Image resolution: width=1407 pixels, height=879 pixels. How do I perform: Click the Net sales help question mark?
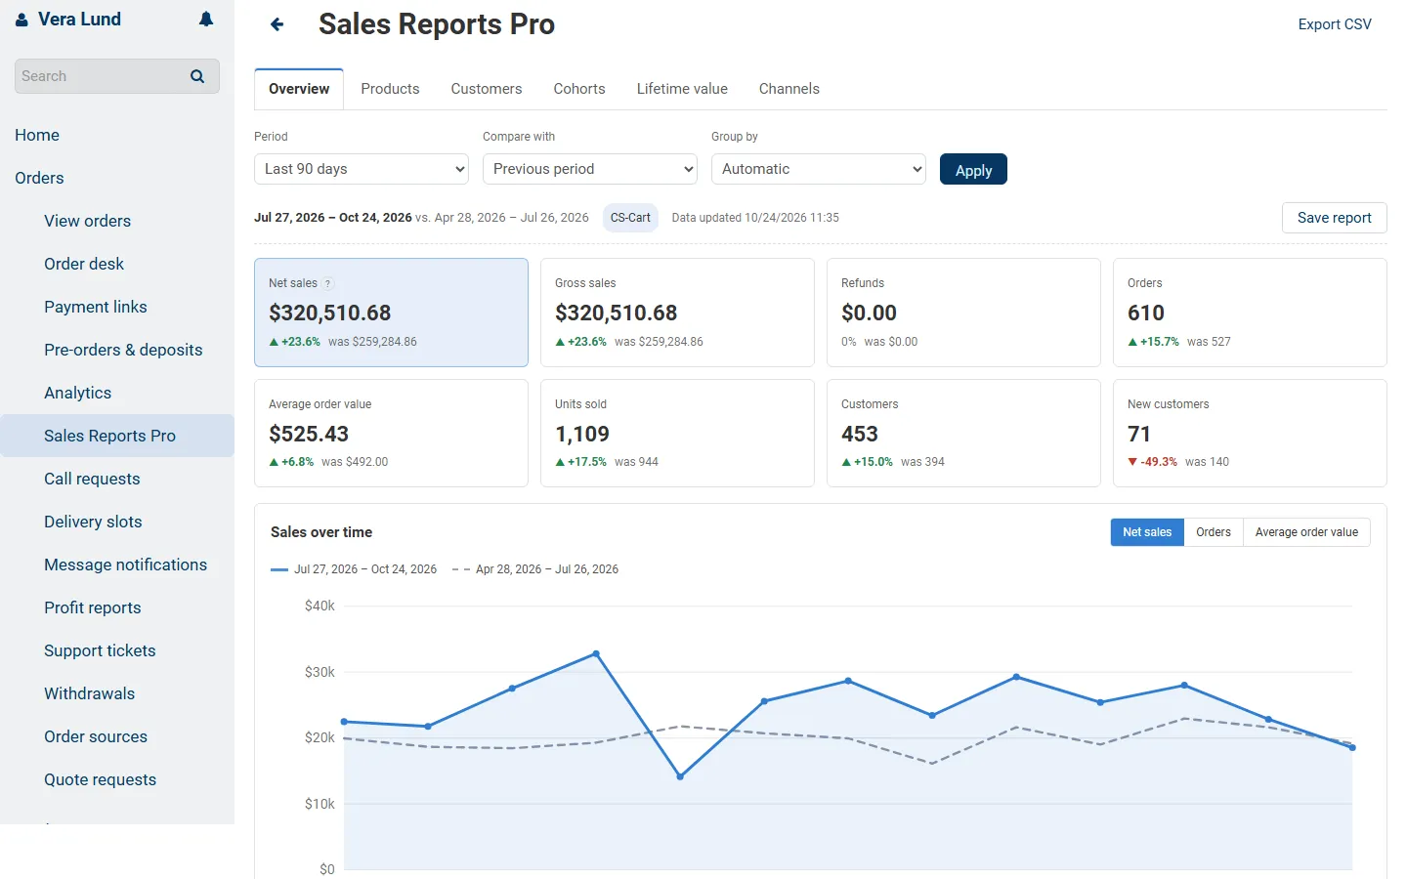328,283
